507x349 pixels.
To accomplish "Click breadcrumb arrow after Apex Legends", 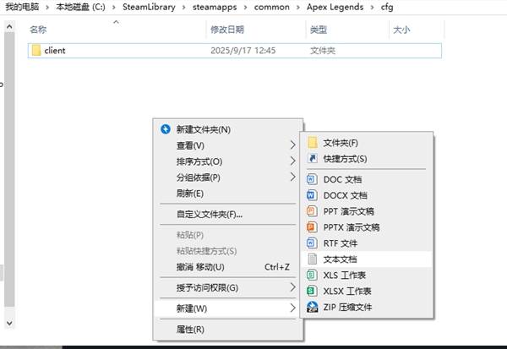I will [372, 8].
